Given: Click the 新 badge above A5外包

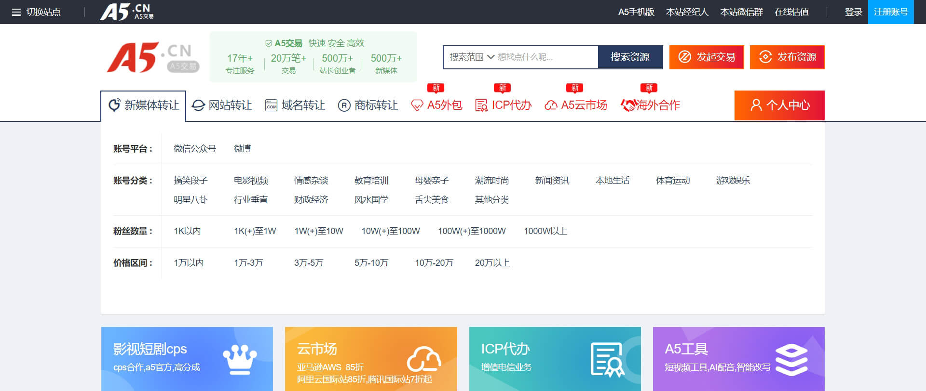Looking at the screenshot, I should [x=436, y=88].
